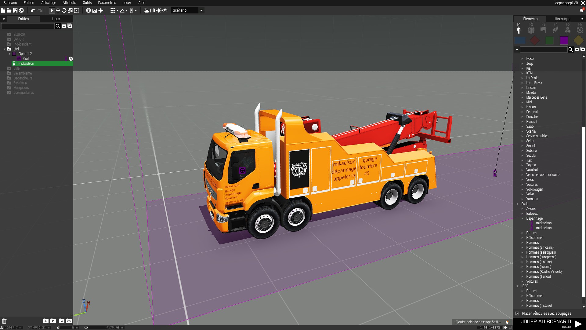Toggle the map globe view icon
Image resolution: width=586 pixels, height=330 pixels.
click(x=88, y=10)
